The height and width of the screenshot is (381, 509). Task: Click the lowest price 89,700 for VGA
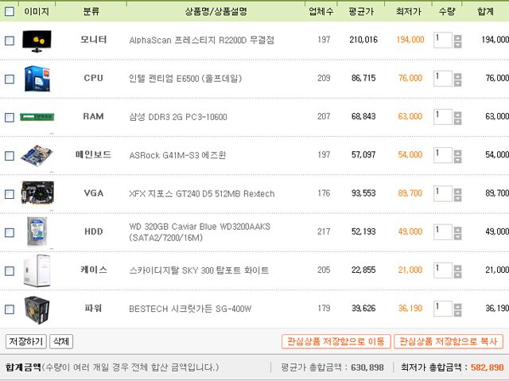(410, 193)
